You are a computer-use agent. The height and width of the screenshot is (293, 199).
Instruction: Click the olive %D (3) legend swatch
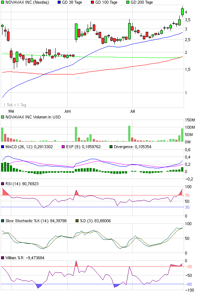(77, 221)
